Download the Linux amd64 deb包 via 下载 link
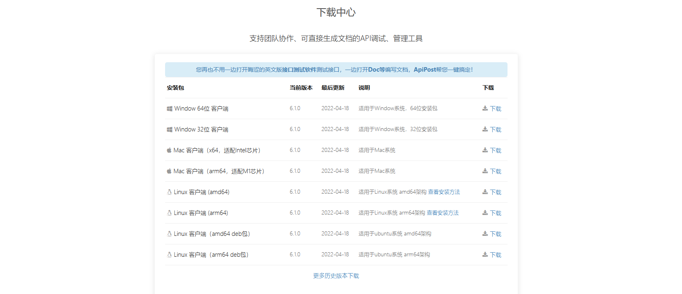The height and width of the screenshot is (294, 682). (x=496, y=234)
